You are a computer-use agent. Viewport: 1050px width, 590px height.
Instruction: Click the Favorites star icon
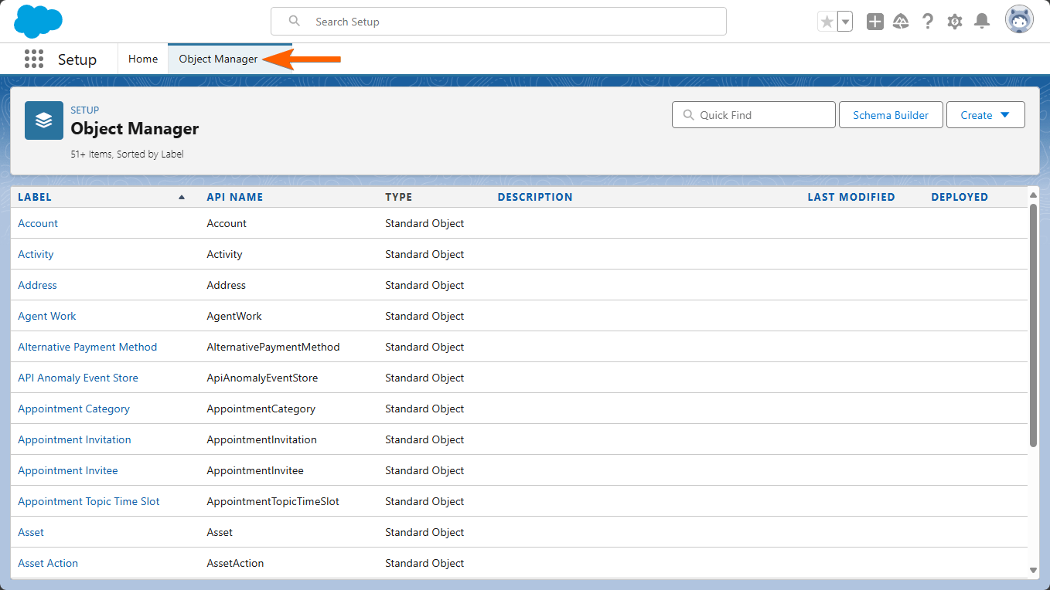point(827,22)
